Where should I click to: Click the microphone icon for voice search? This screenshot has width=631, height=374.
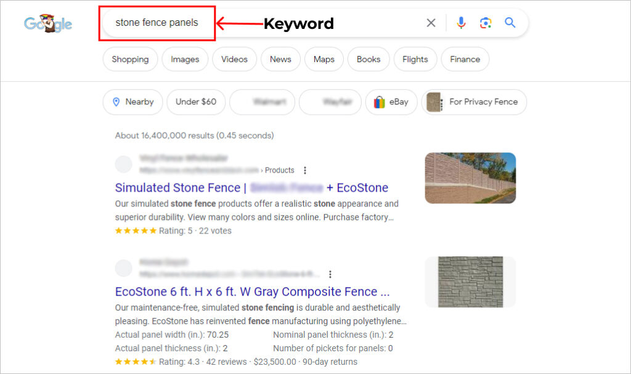(x=461, y=22)
